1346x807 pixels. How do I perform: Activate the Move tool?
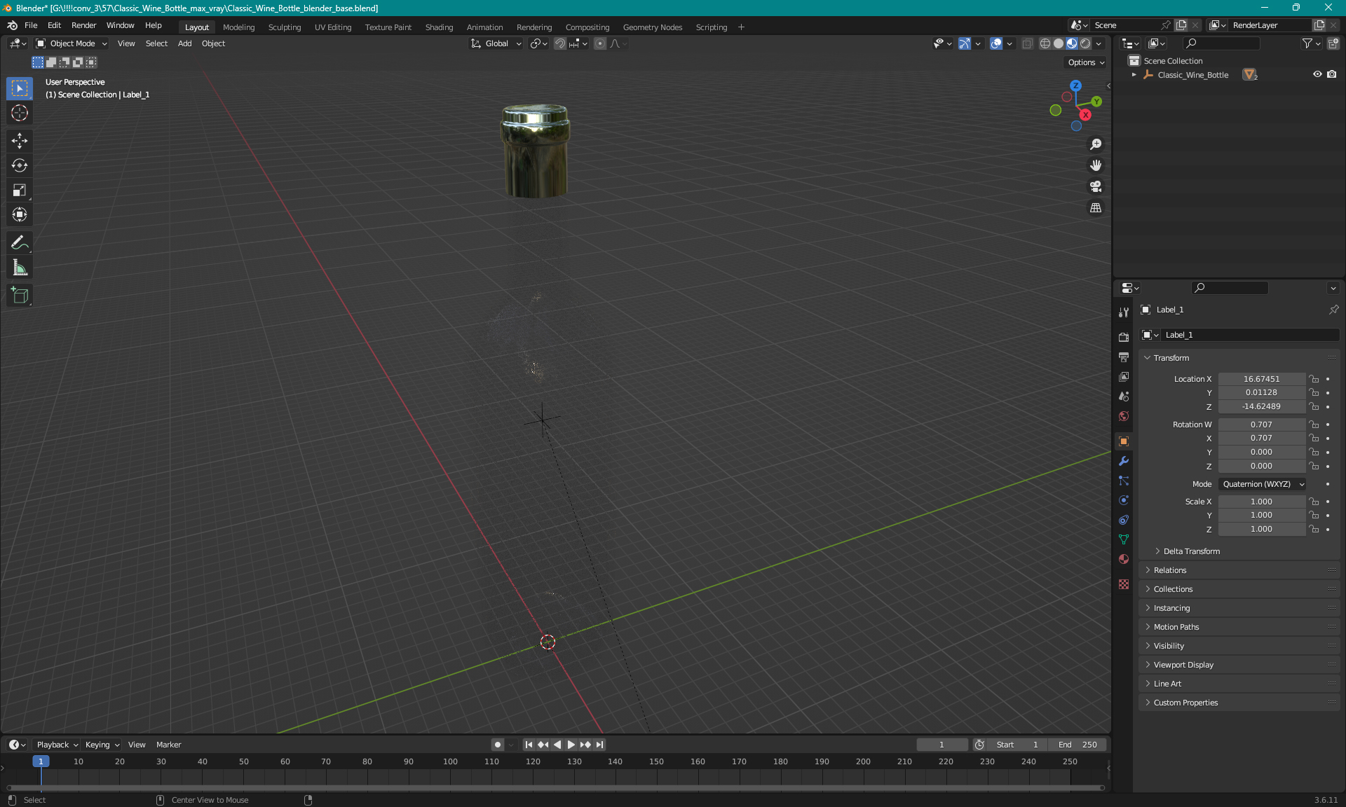click(x=20, y=141)
